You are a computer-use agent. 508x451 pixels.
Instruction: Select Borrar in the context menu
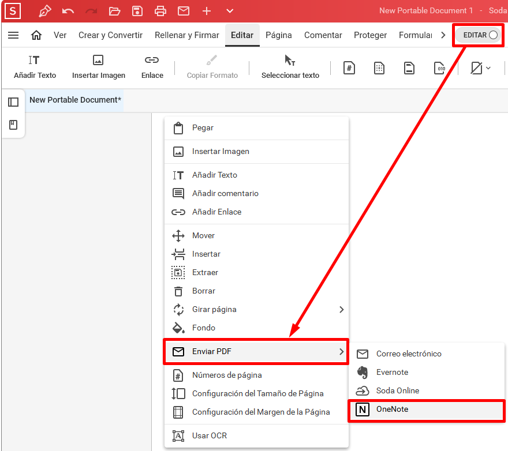256,291
